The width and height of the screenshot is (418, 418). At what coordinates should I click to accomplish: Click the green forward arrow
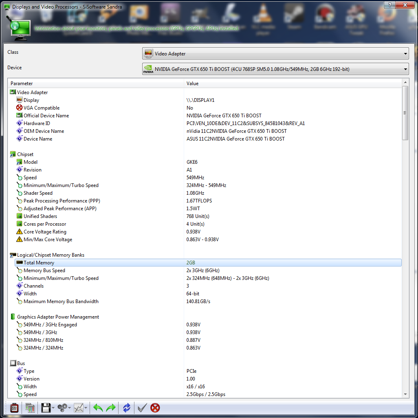[x=111, y=407]
